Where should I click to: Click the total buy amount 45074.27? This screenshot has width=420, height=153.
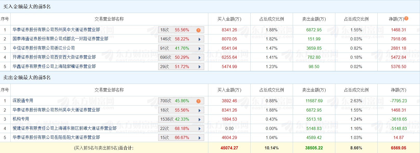pyautogui.click(x=229, y=148)
